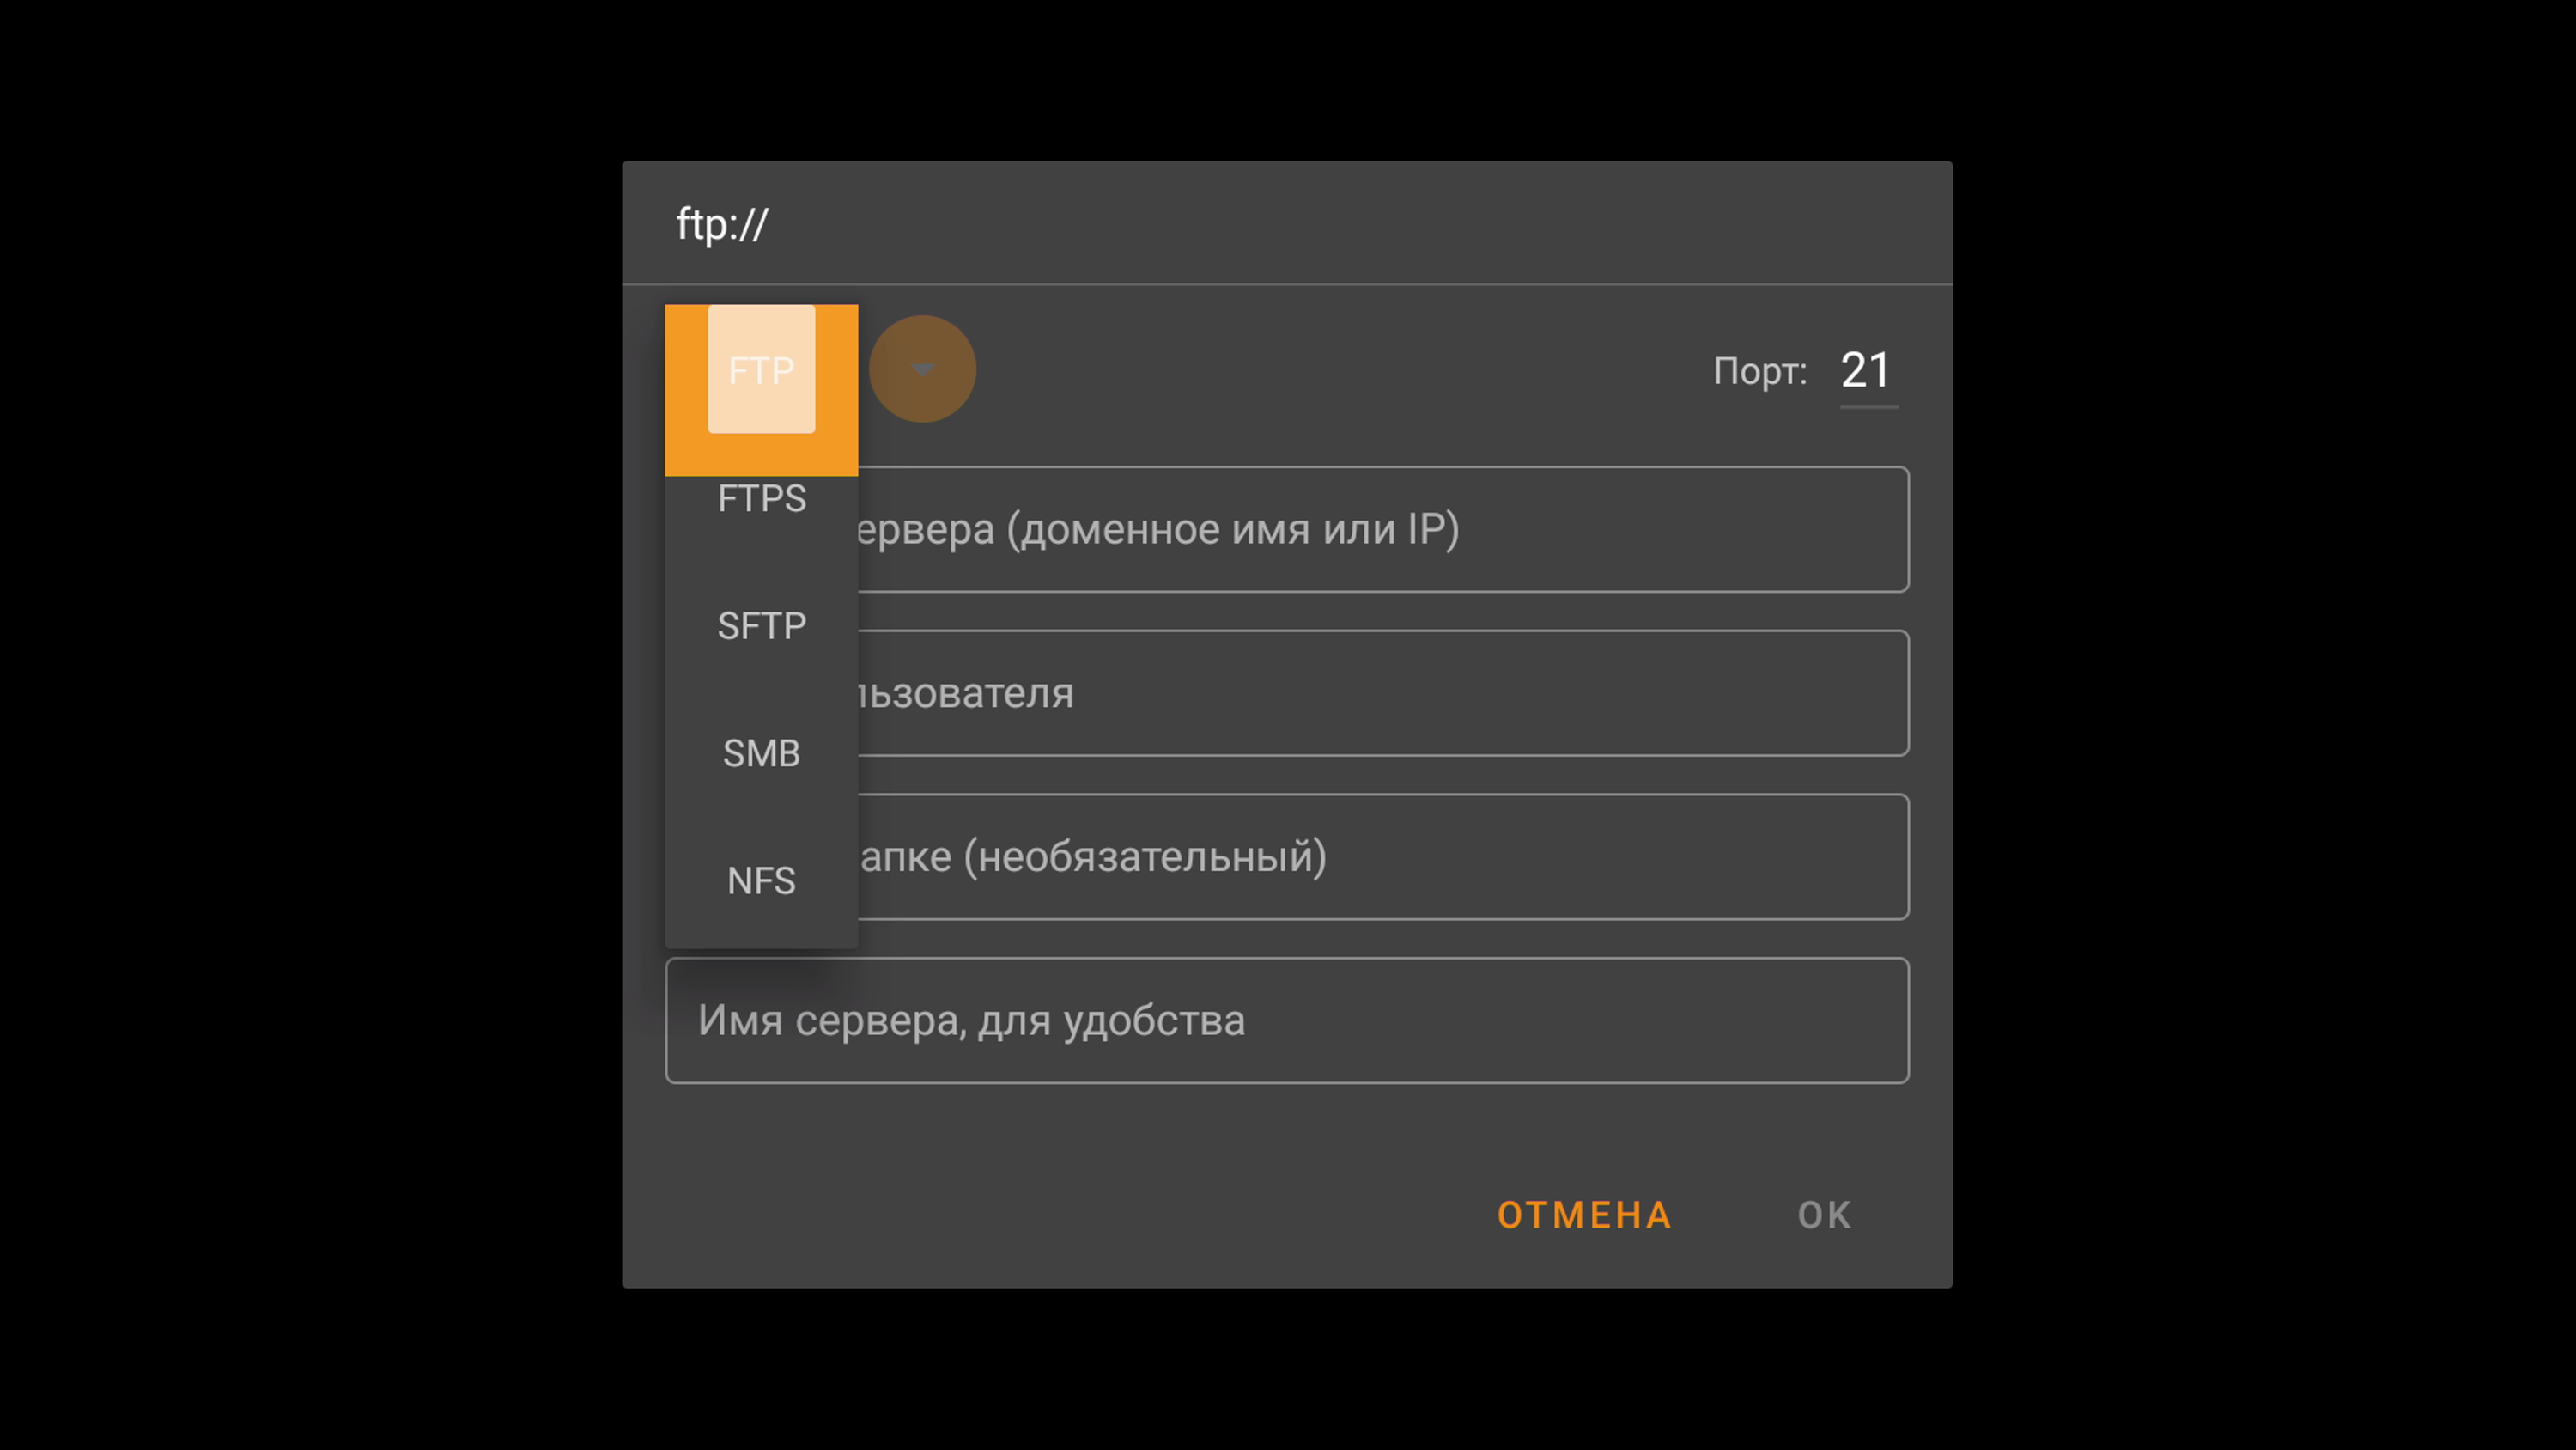Screen dimensions: 2576x1450
Task: Click the 'Имя сервера, для удобства' field
Action: (x=1286, y=1020)
